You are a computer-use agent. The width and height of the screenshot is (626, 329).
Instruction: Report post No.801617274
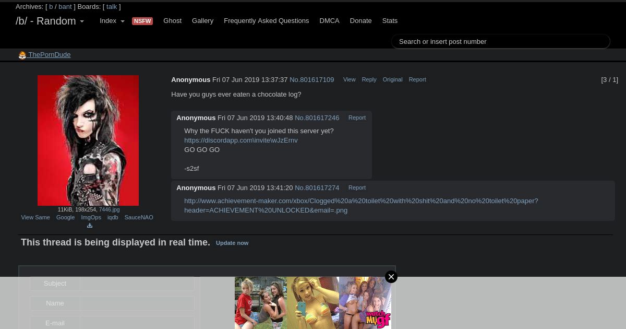coord(357,187)
